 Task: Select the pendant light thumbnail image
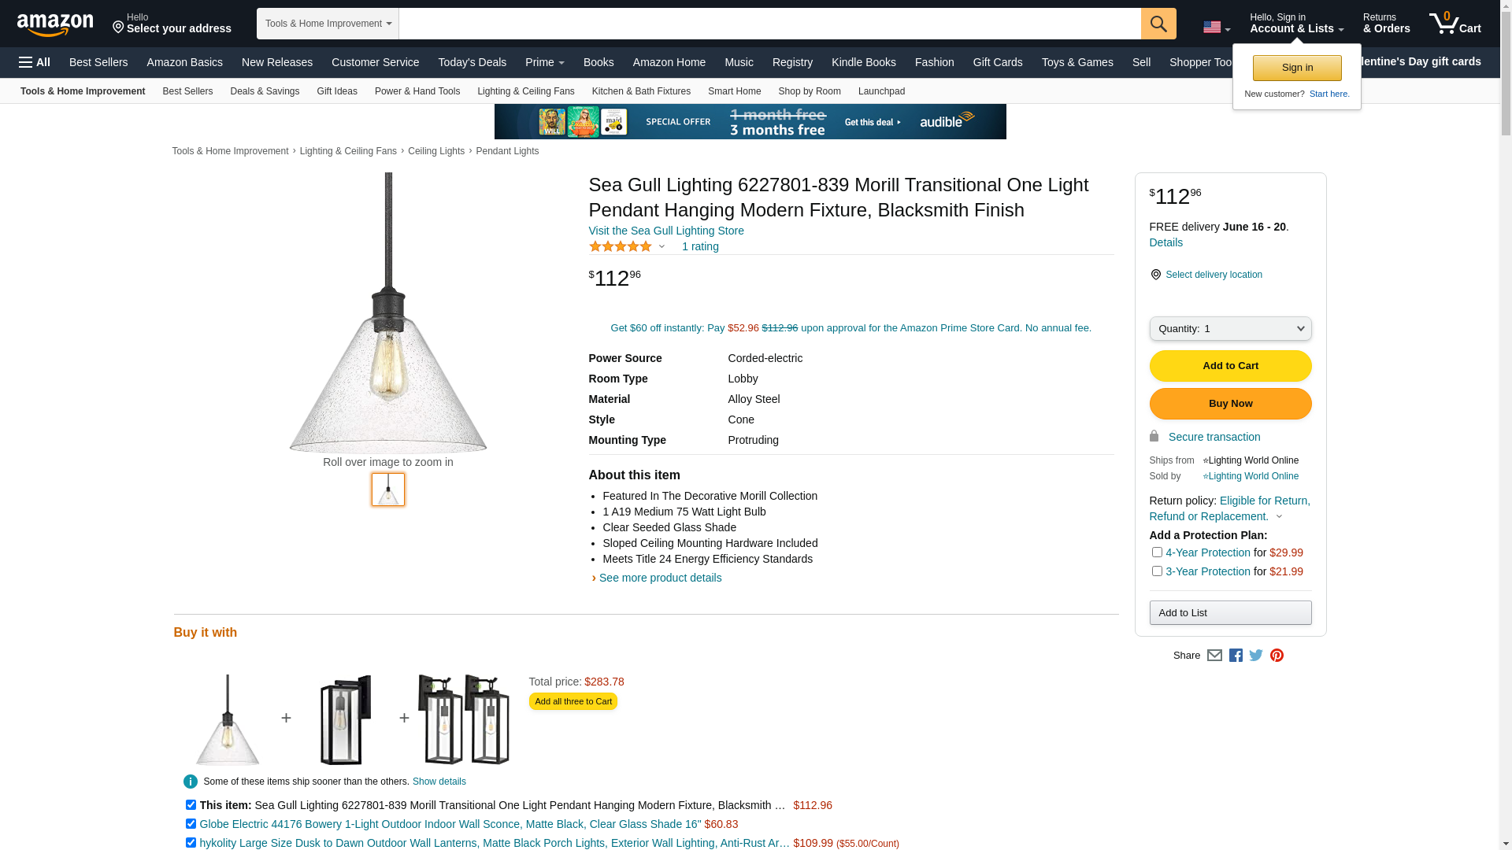tap(388, 490)
